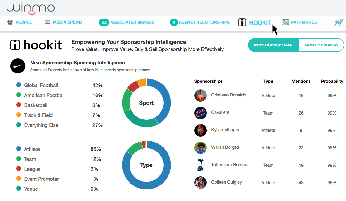Image resolution: width=346 pixels, height=201 pixels.
Task: Switch to Intelligence Data view
Action: (x=273, y=45)
